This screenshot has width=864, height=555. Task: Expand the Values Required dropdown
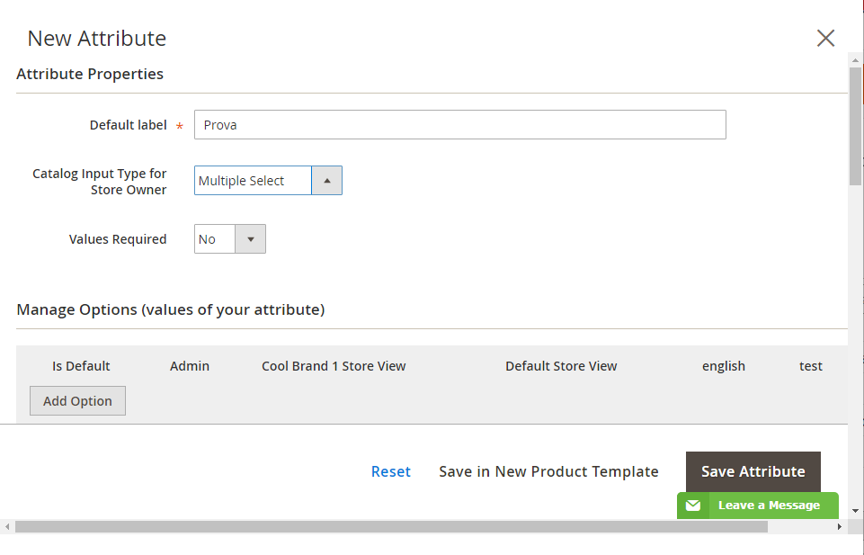[x=230, y=239]
